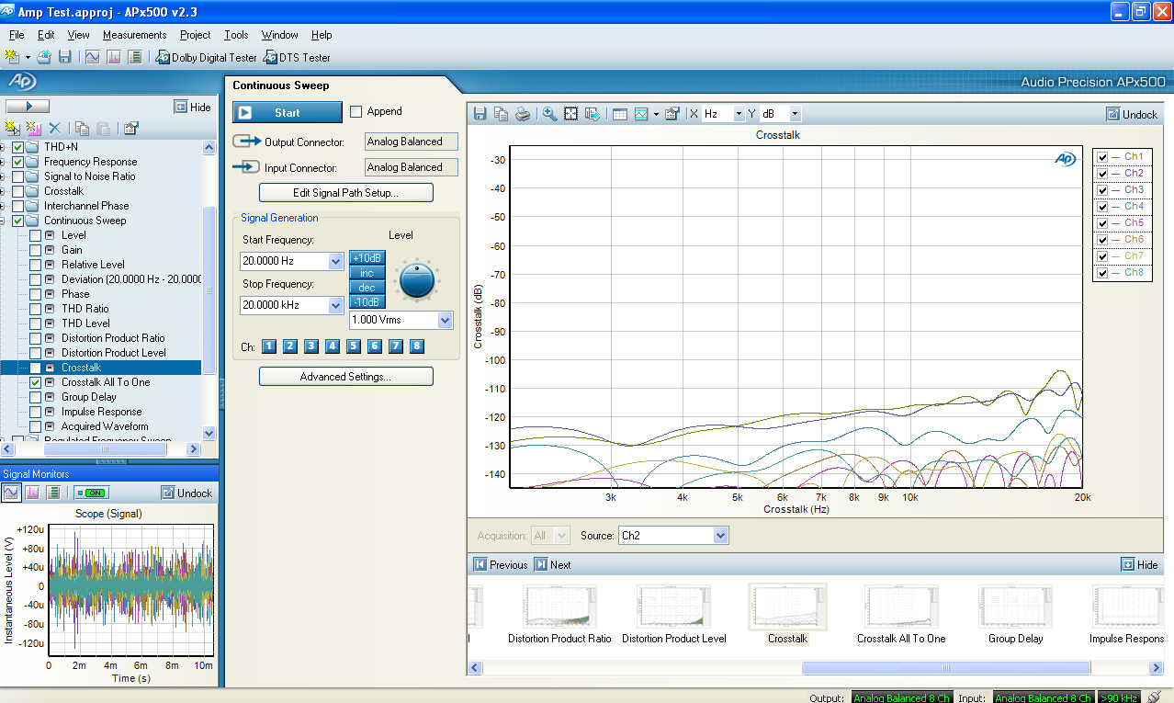Uncheck Ch3 in the graph legend
The width and height of the screenshot is (1174, 703).
1102,190
